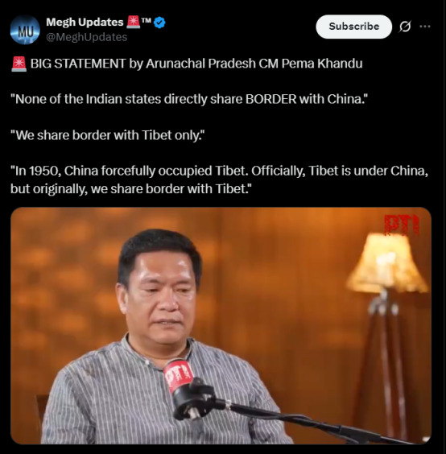Click the PTI watermark in the video's corner
The width and height of the screenshot is (446, 454).
402,225
